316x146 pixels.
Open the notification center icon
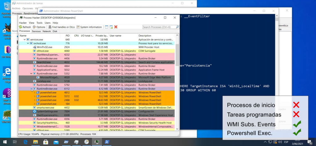[x=310, y=142]
